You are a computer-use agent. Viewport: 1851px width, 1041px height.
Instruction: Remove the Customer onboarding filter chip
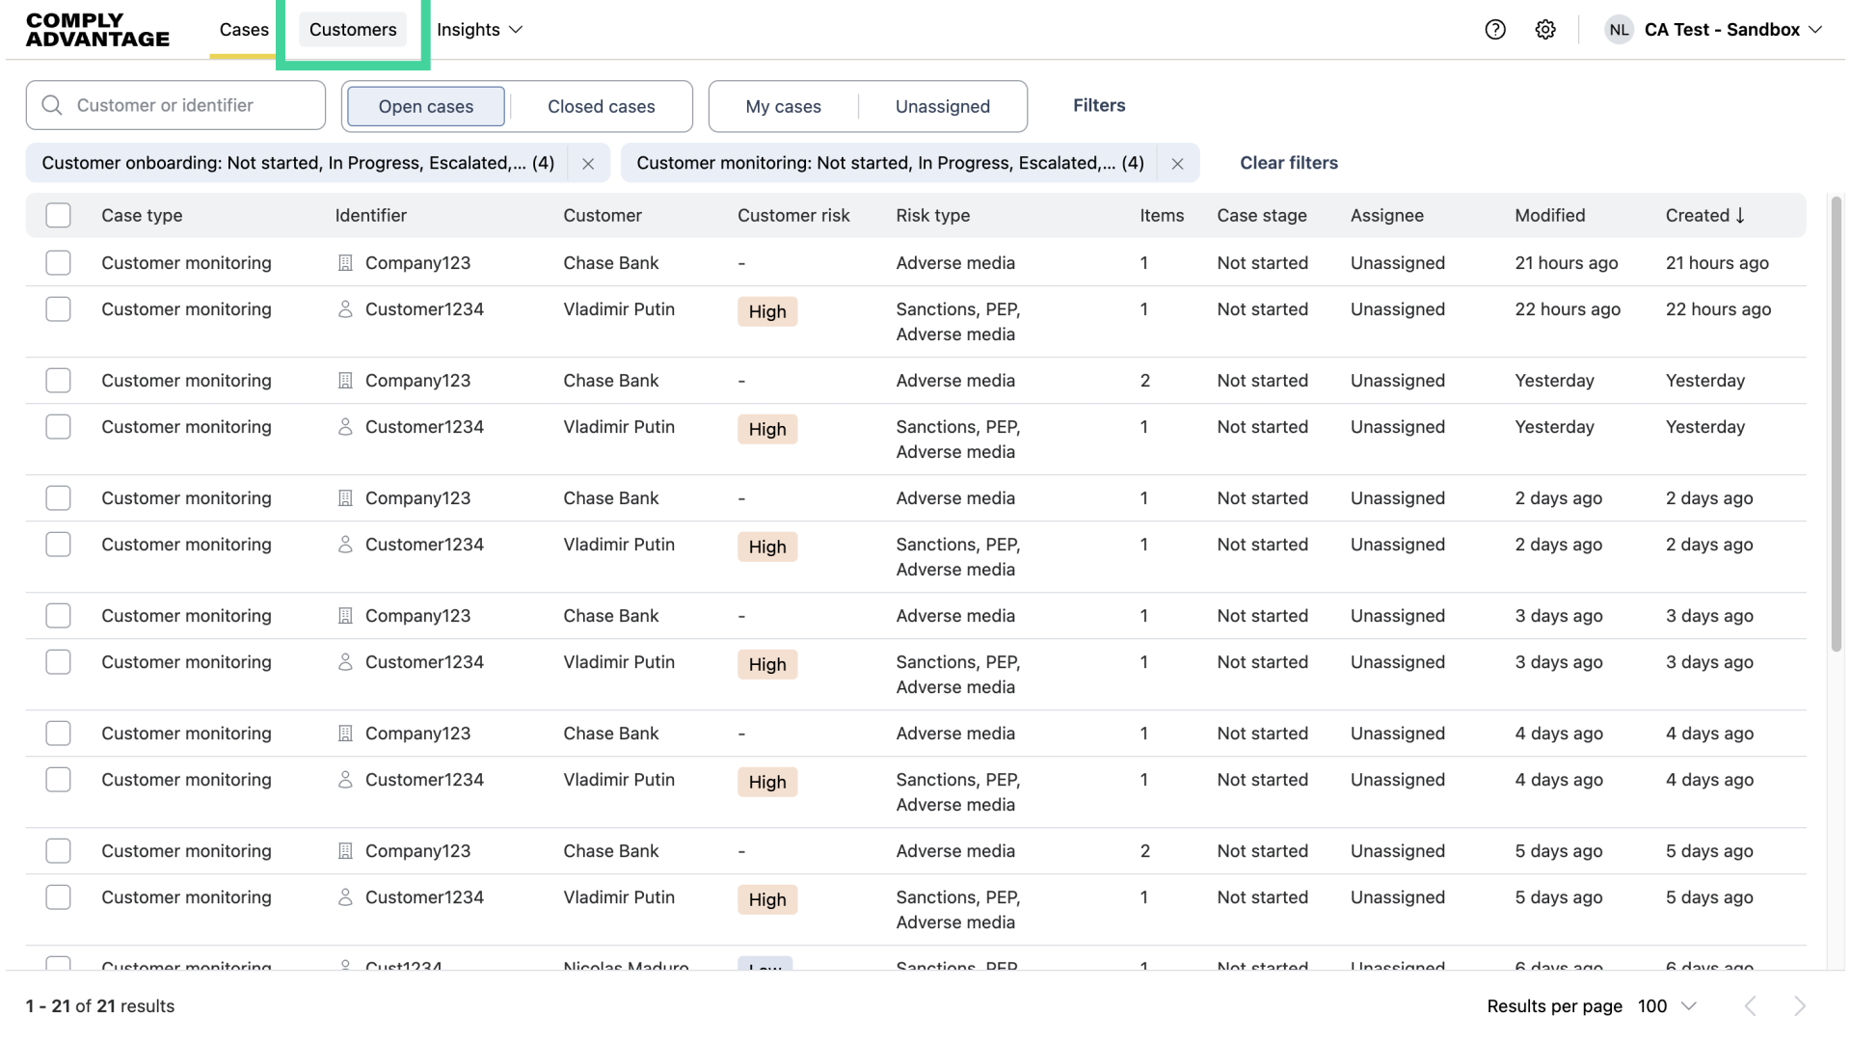click(588, 164)
